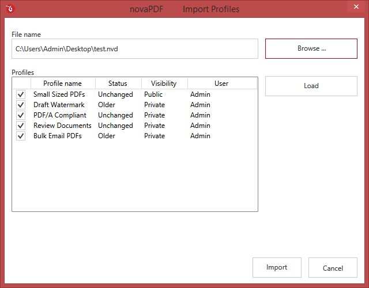The height and width of the screenshot is (288, 369).
Task: Select the PDF/A Compliant profile name
Action: pos(60,115)
